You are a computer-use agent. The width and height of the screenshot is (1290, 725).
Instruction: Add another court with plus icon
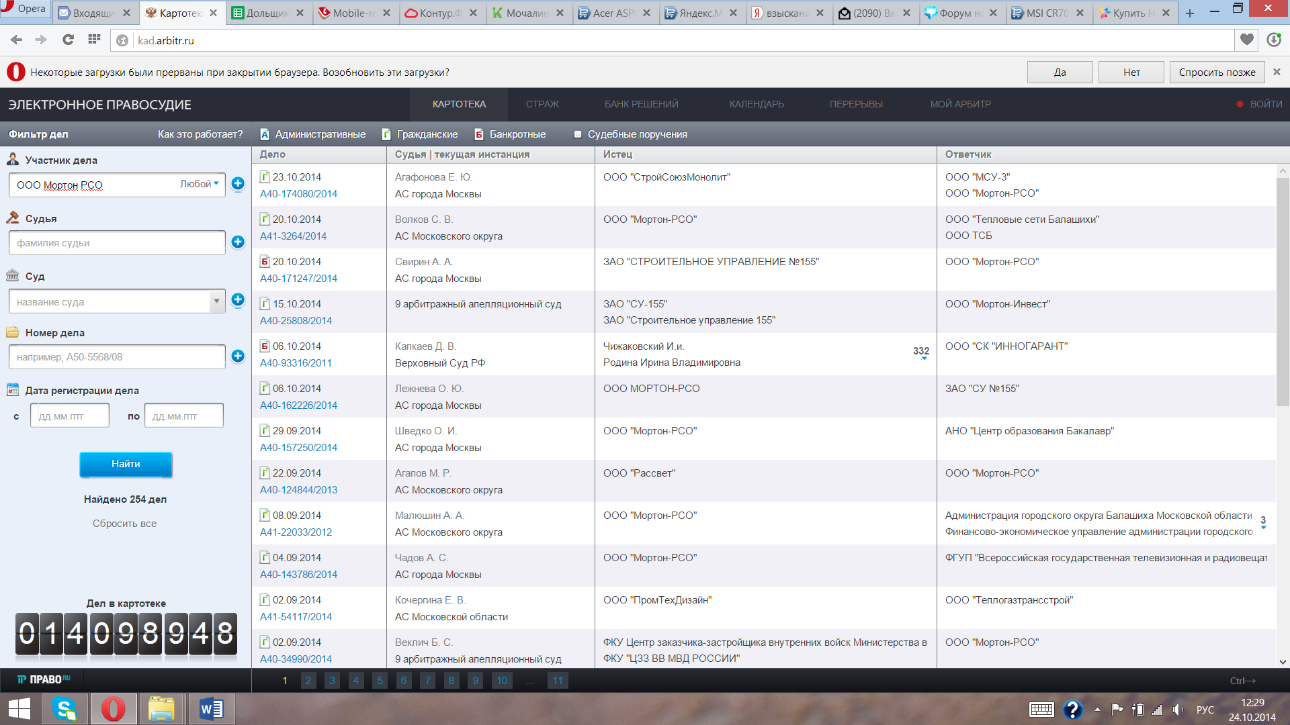coord(238,299)
